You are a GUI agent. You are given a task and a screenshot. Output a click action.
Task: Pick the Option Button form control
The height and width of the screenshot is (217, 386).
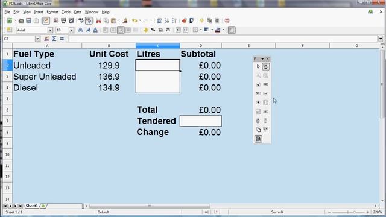point(258,102)
